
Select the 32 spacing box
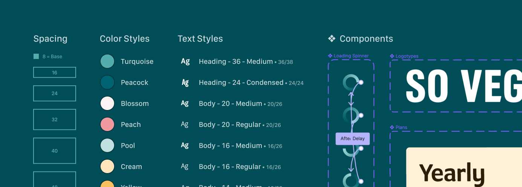click(55, 119)
